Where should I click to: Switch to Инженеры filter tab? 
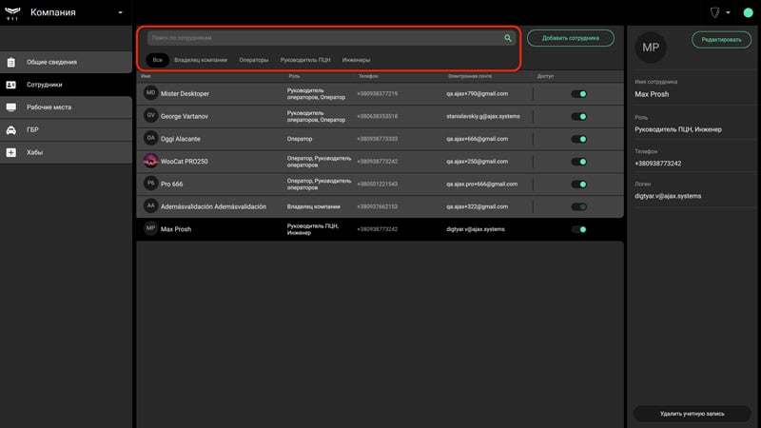point(356,60)
